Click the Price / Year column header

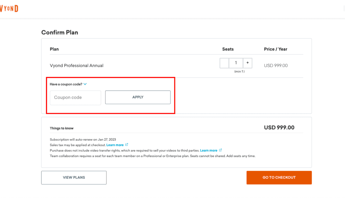pyautogui.click(x=276, y=49)
